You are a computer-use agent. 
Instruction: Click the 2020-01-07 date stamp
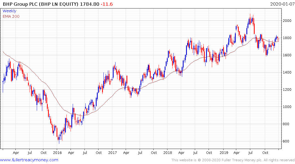(x=282, y=4)
